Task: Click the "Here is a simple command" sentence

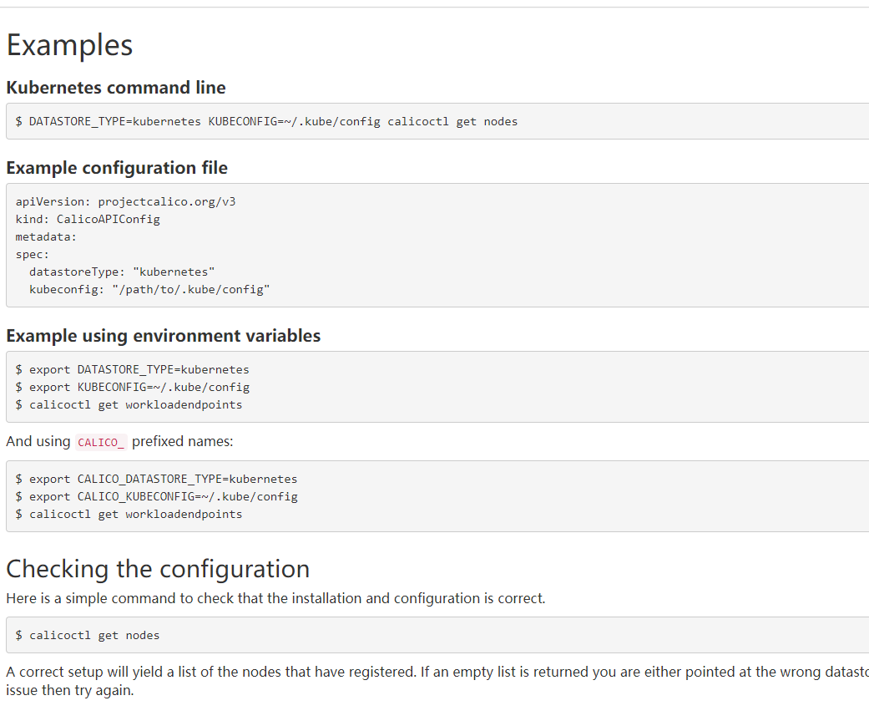Action: click(275, 598)
